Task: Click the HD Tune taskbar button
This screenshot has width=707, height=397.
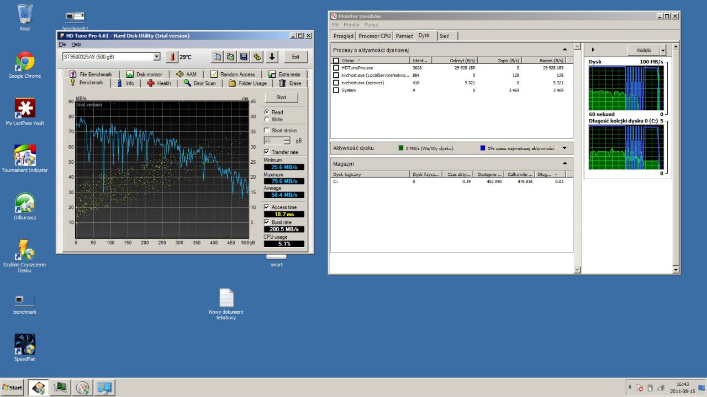Action: coord(38,388)
